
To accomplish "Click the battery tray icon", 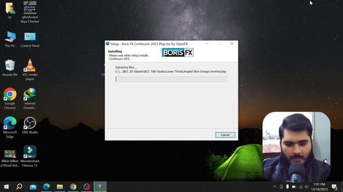I will tap(294, 187).
